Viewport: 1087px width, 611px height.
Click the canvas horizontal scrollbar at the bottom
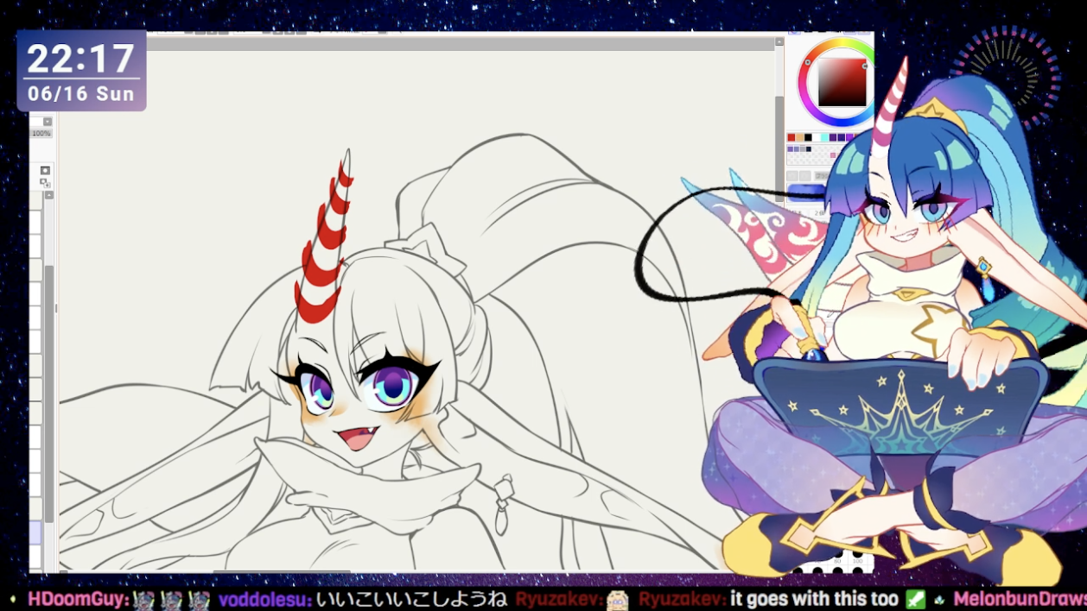pos(281,571)
